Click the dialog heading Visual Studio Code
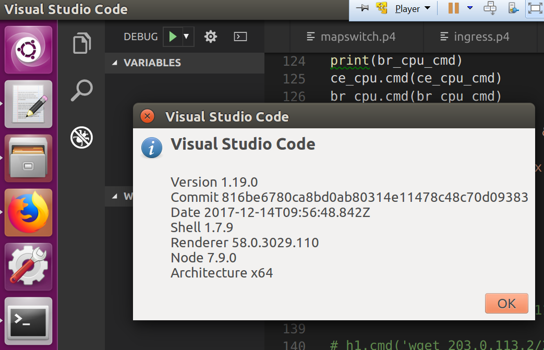Image resolution: width=544 pixels, height=350 pixels. point(243,144)
